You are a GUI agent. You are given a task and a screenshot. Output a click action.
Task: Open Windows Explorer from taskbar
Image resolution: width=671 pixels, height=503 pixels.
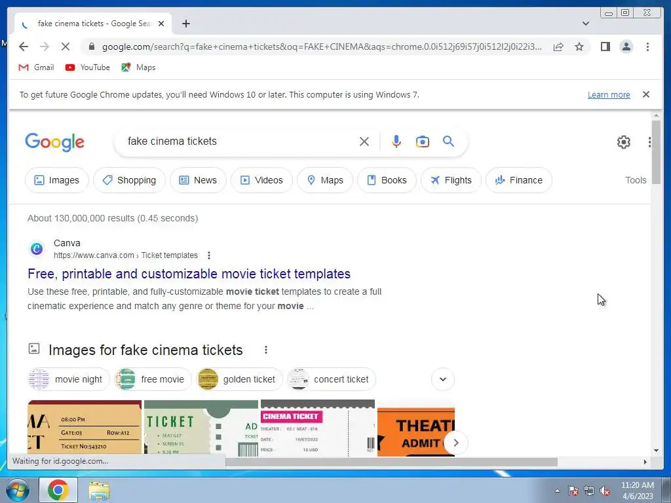pos(99,490)
